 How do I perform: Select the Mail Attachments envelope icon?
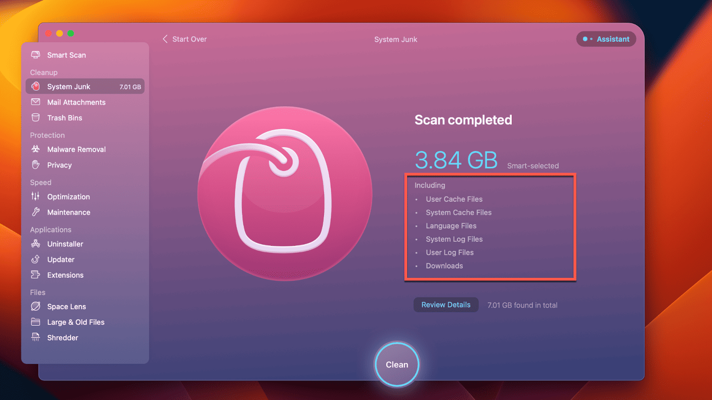(x=36, y=102)
